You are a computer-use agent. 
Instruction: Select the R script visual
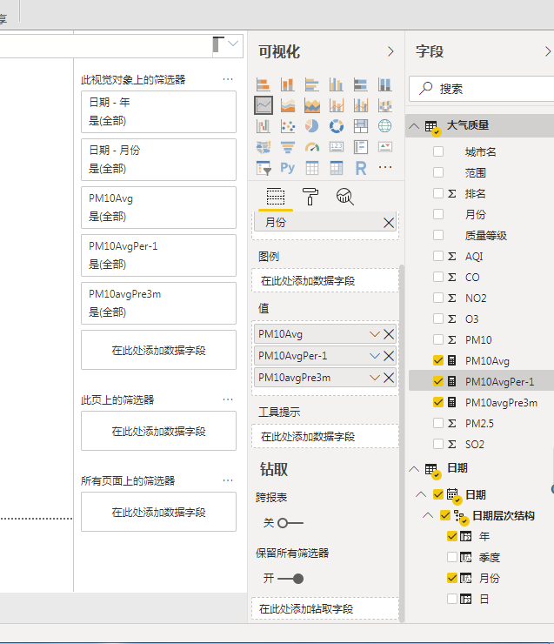tap(361, 168)
